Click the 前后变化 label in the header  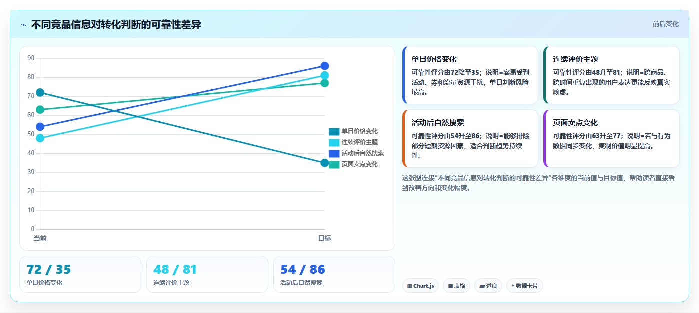pos(665,24)
